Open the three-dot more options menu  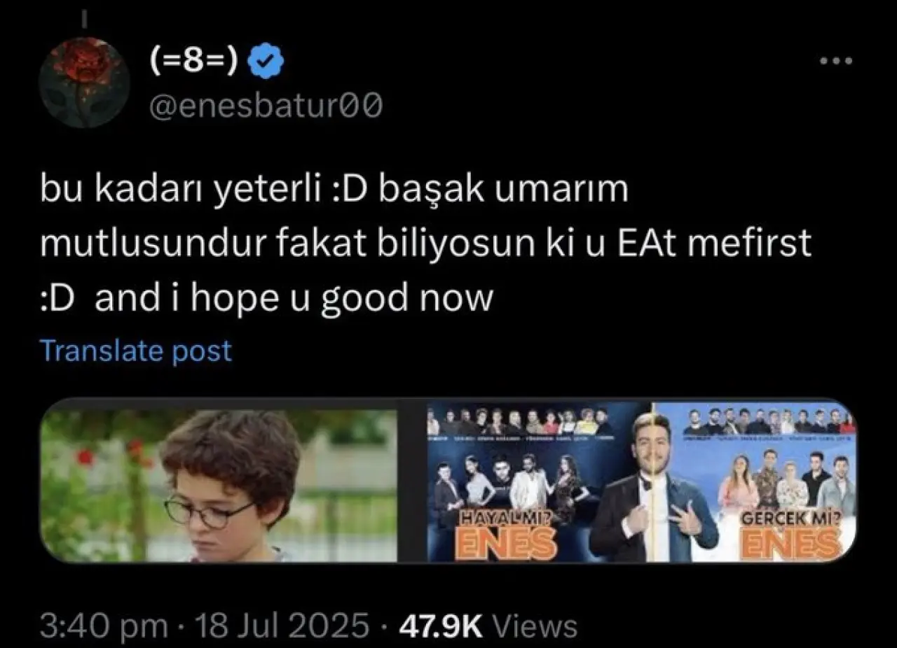click(836, 62)
